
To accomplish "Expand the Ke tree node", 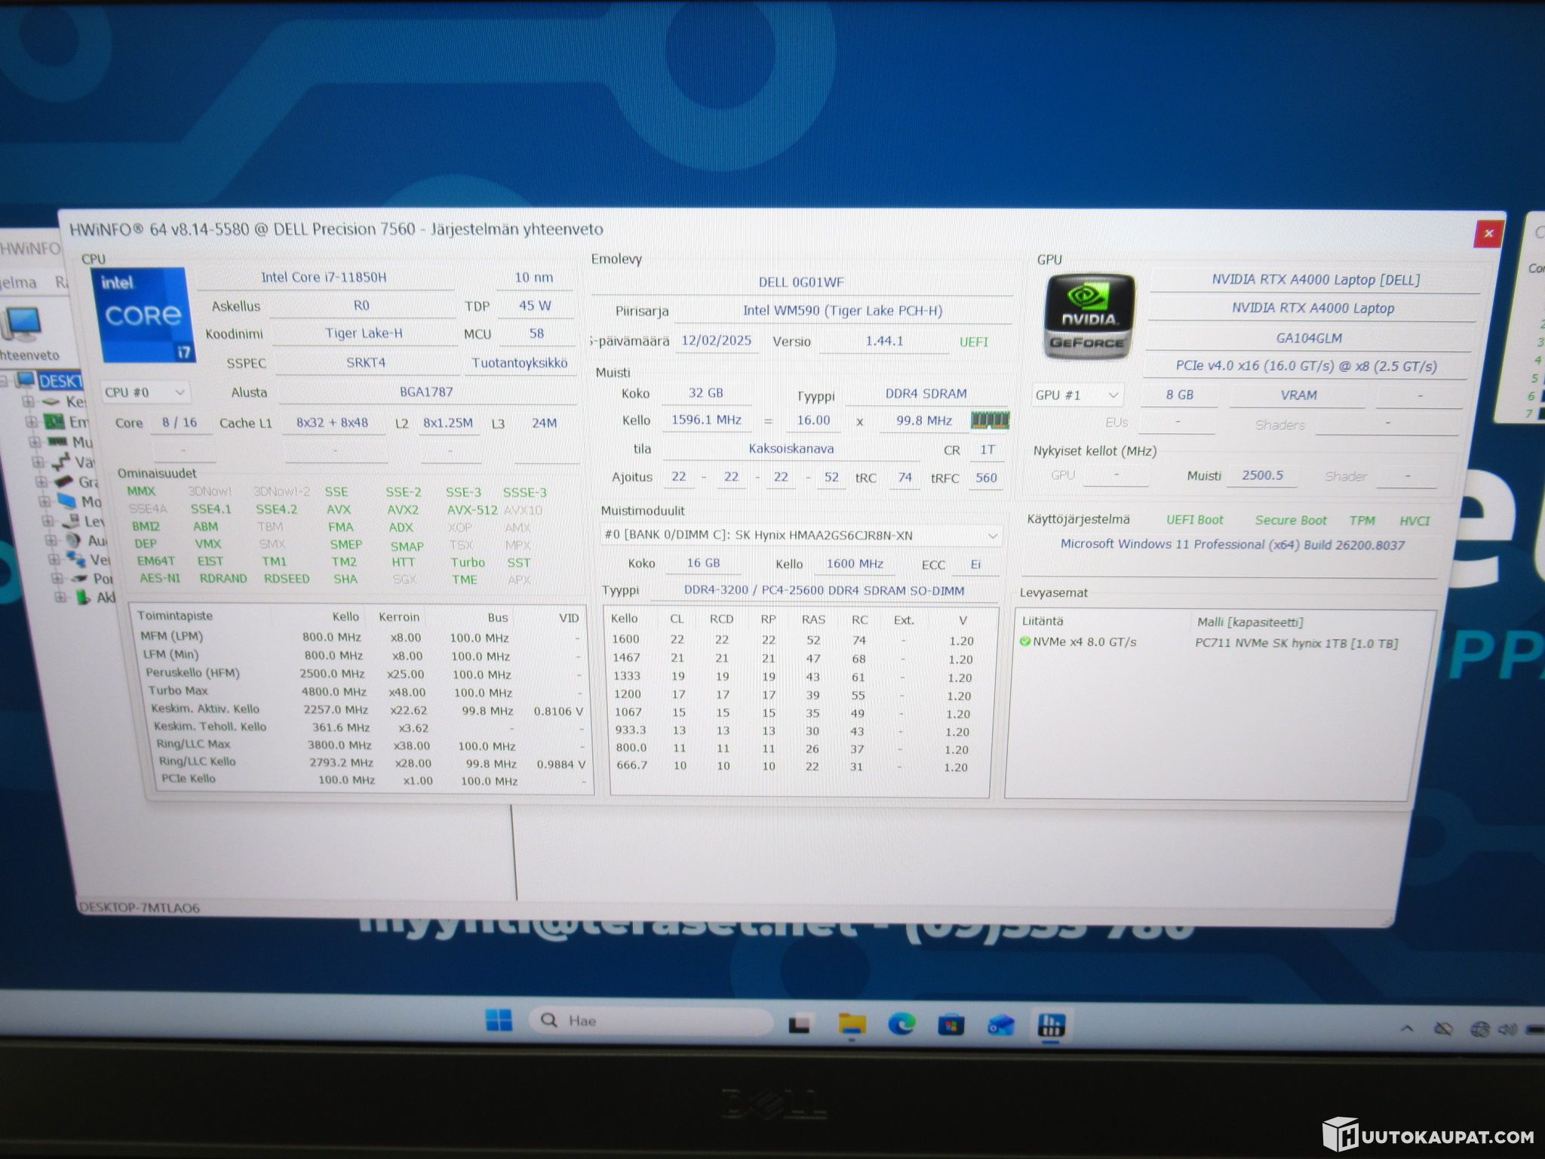I will click(x=28, y=401).
